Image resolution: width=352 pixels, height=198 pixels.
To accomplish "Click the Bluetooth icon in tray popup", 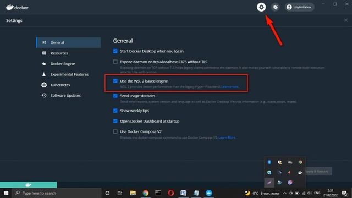I will pyautogui.click(x=269, y=162).
